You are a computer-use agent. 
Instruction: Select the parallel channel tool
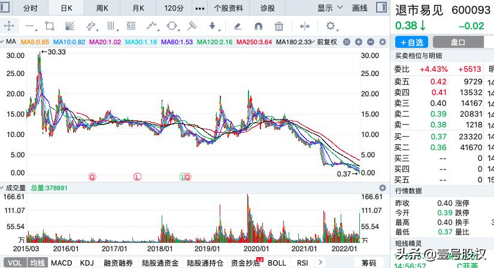[92, 26]
